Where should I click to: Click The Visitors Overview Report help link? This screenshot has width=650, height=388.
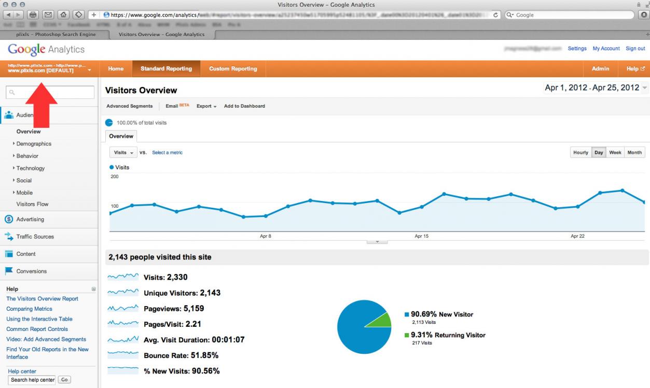[42, 299]
